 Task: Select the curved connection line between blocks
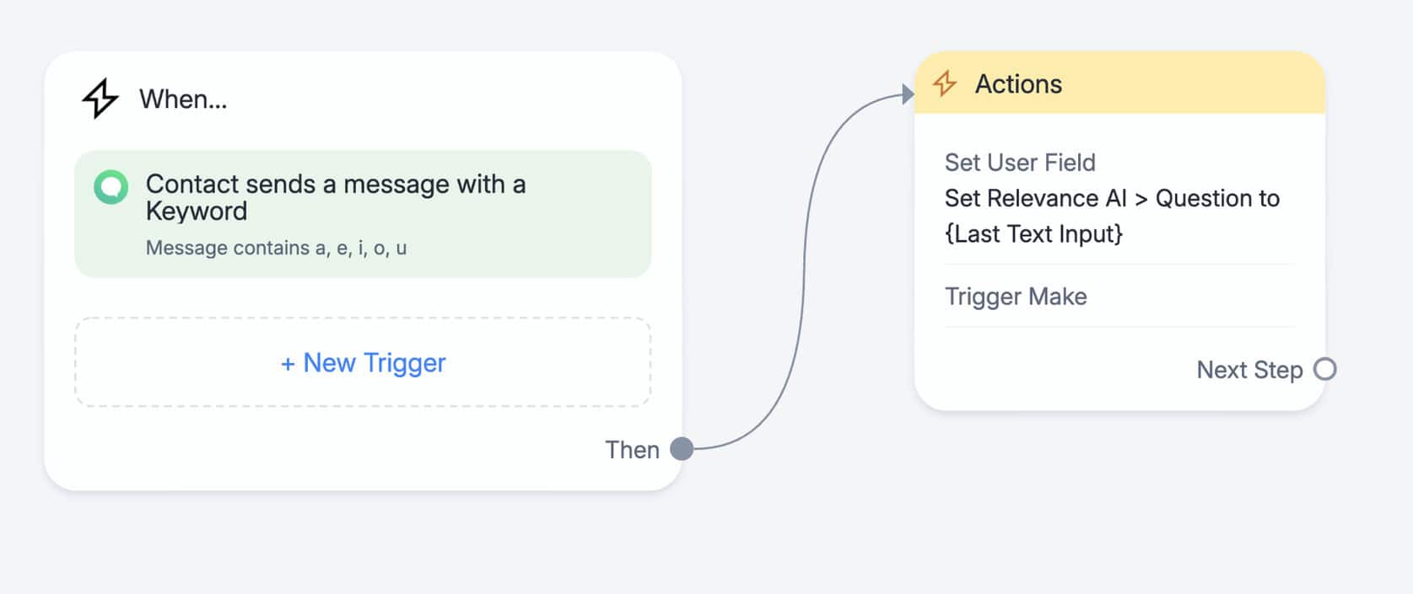pyautogui.click(x=802, y=278)
